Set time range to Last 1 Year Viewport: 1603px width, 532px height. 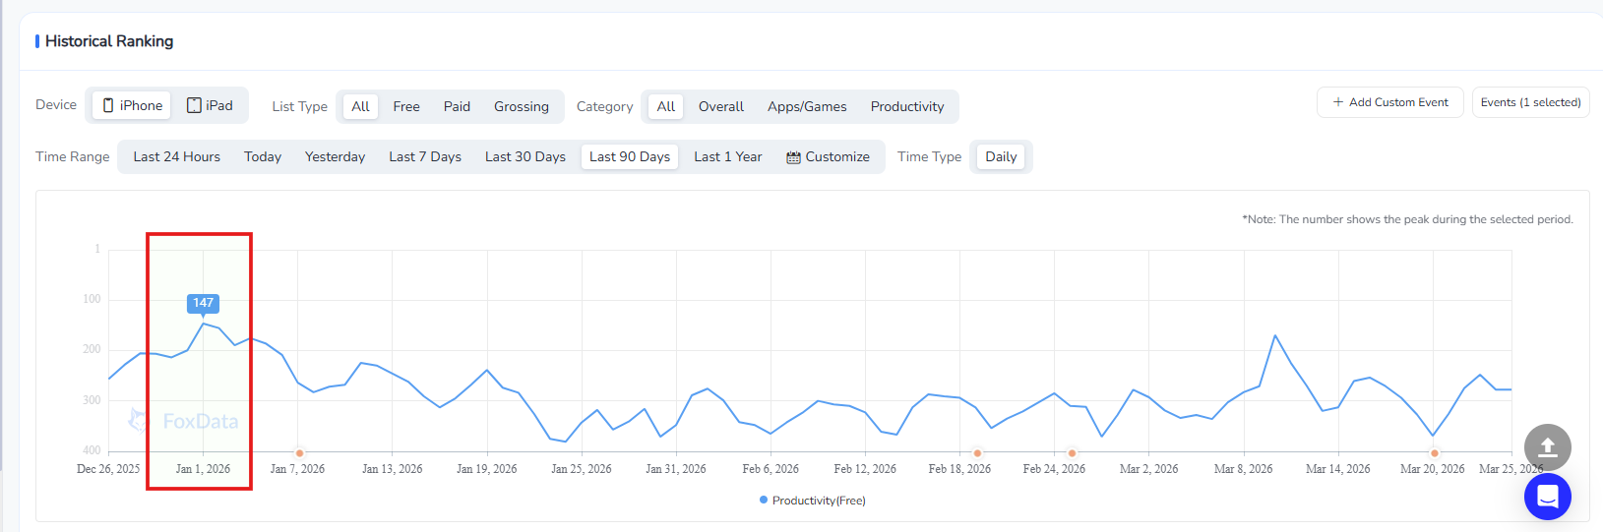point(727,156)
